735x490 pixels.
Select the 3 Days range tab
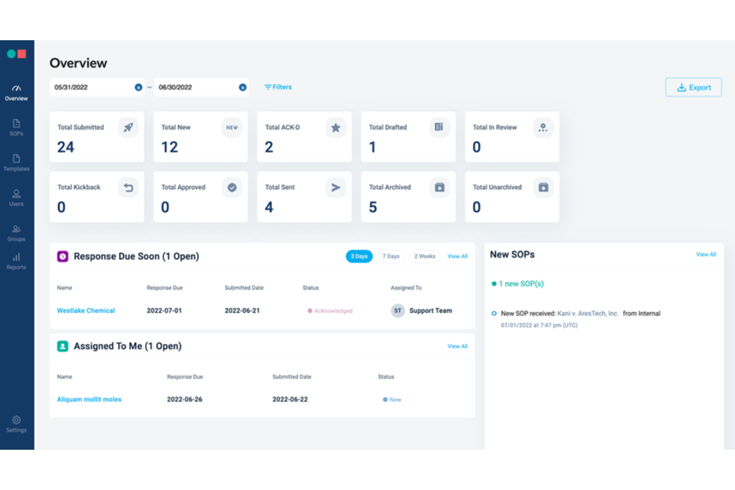(359, 256)
